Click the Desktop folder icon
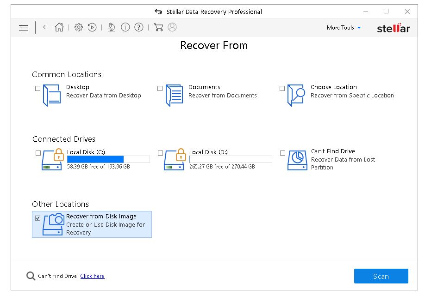 pyautogui.click(x=51, y=95)
